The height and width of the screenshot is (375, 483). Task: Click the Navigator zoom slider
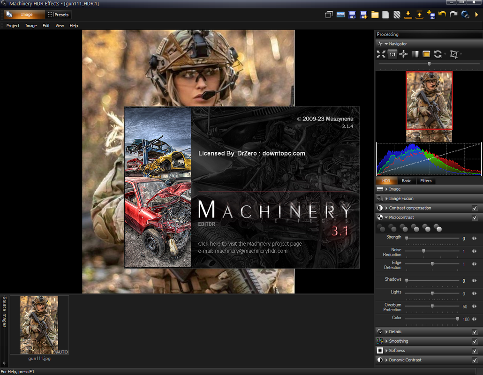[429, 64]
